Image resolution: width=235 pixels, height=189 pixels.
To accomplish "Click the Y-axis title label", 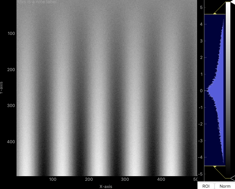I will [2, 88].
